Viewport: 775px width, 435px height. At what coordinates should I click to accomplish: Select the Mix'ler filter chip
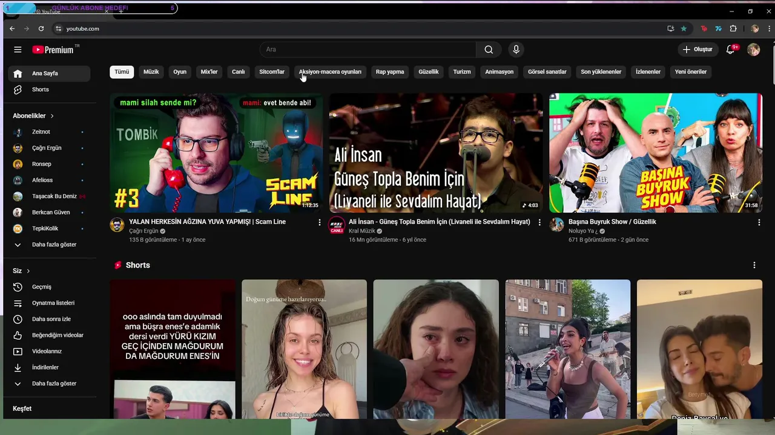(209, 72)
